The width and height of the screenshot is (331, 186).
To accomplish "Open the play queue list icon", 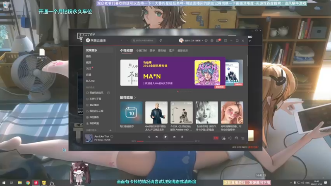I will click(243, 138).
